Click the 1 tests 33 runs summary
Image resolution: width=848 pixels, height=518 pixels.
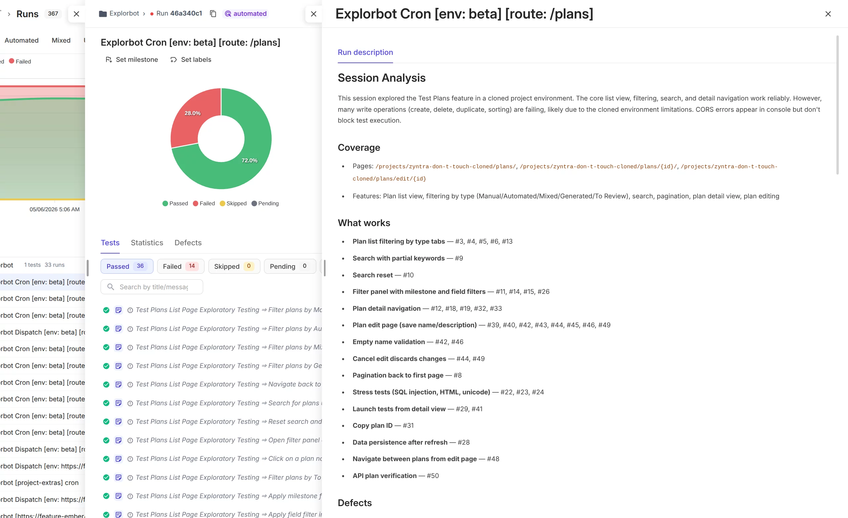(44, 265)
